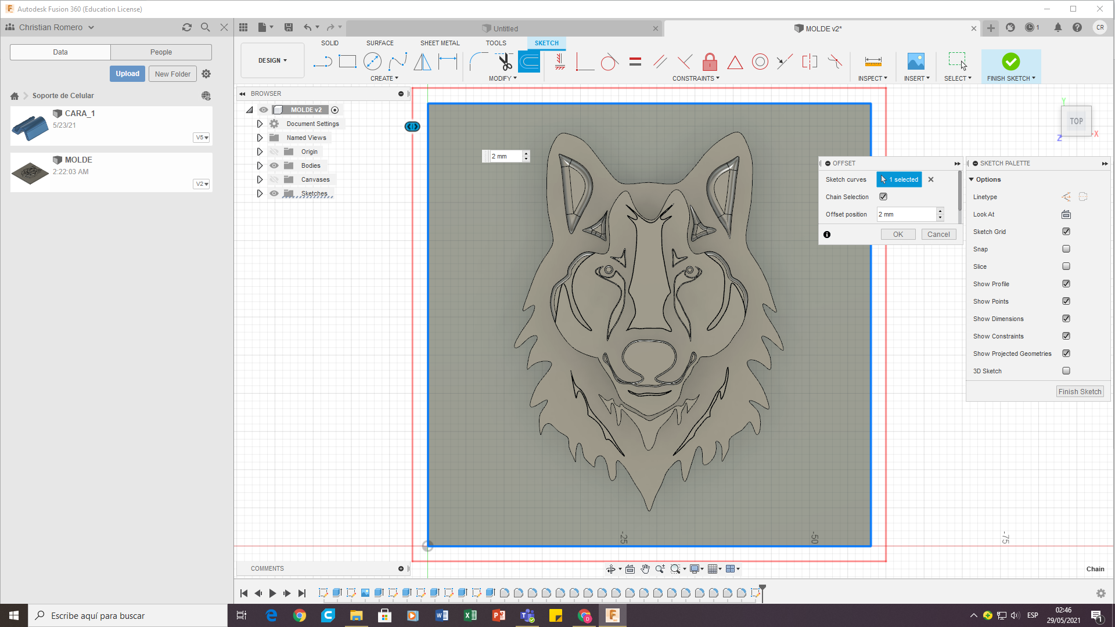Enable the Slice checkbox
The width and height of the screenshot is (1115, 627).
(x=1066, y=266)
